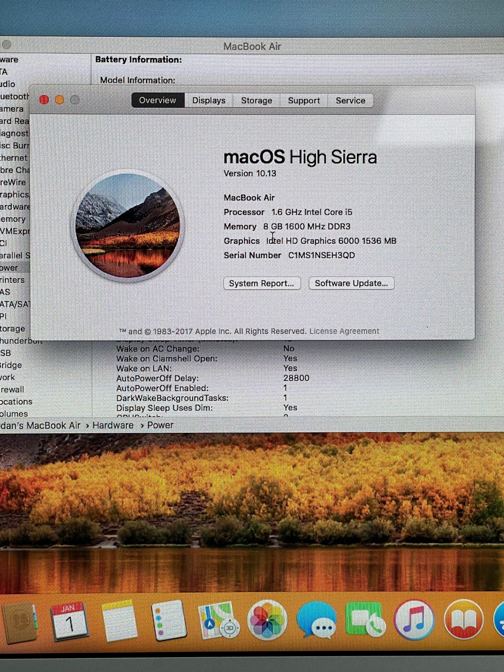504x672 pixels.
Task: Select Audio in System Report sidebar
Action: [x=8, y=84]
